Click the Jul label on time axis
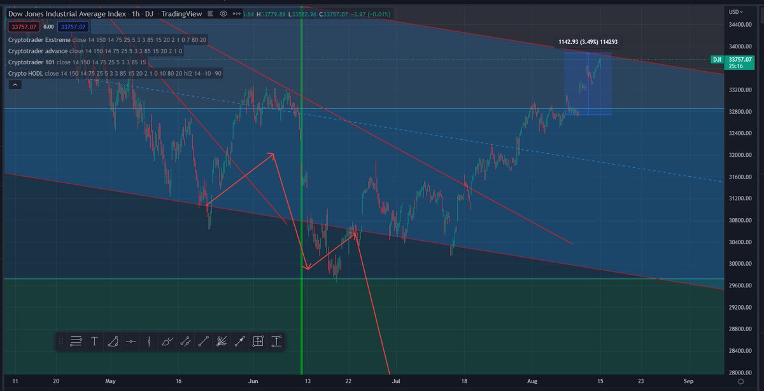Screen dimensions: 764x391 [396, 381]
